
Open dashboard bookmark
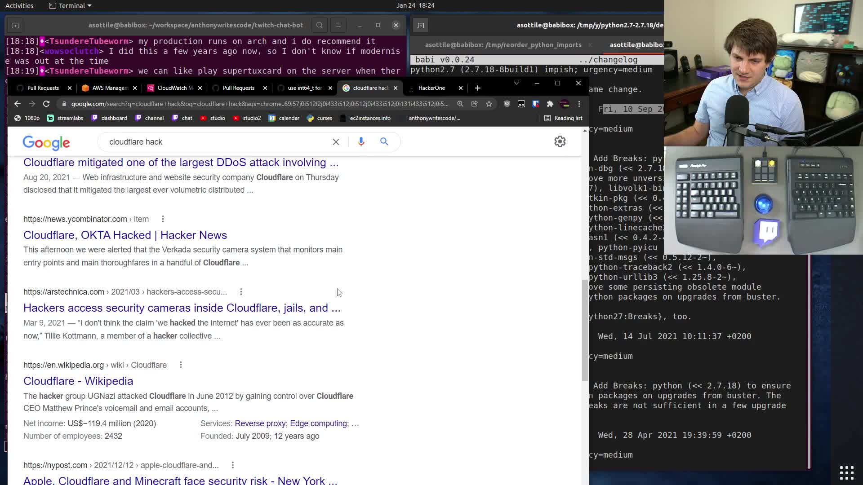109,118
